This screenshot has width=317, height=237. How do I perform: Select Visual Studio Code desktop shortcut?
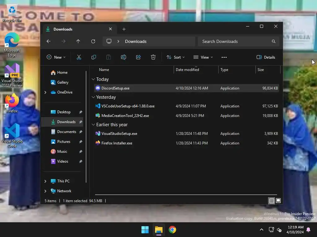12,135
